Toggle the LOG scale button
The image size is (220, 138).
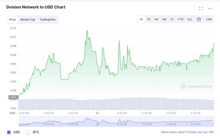(209, 19)
